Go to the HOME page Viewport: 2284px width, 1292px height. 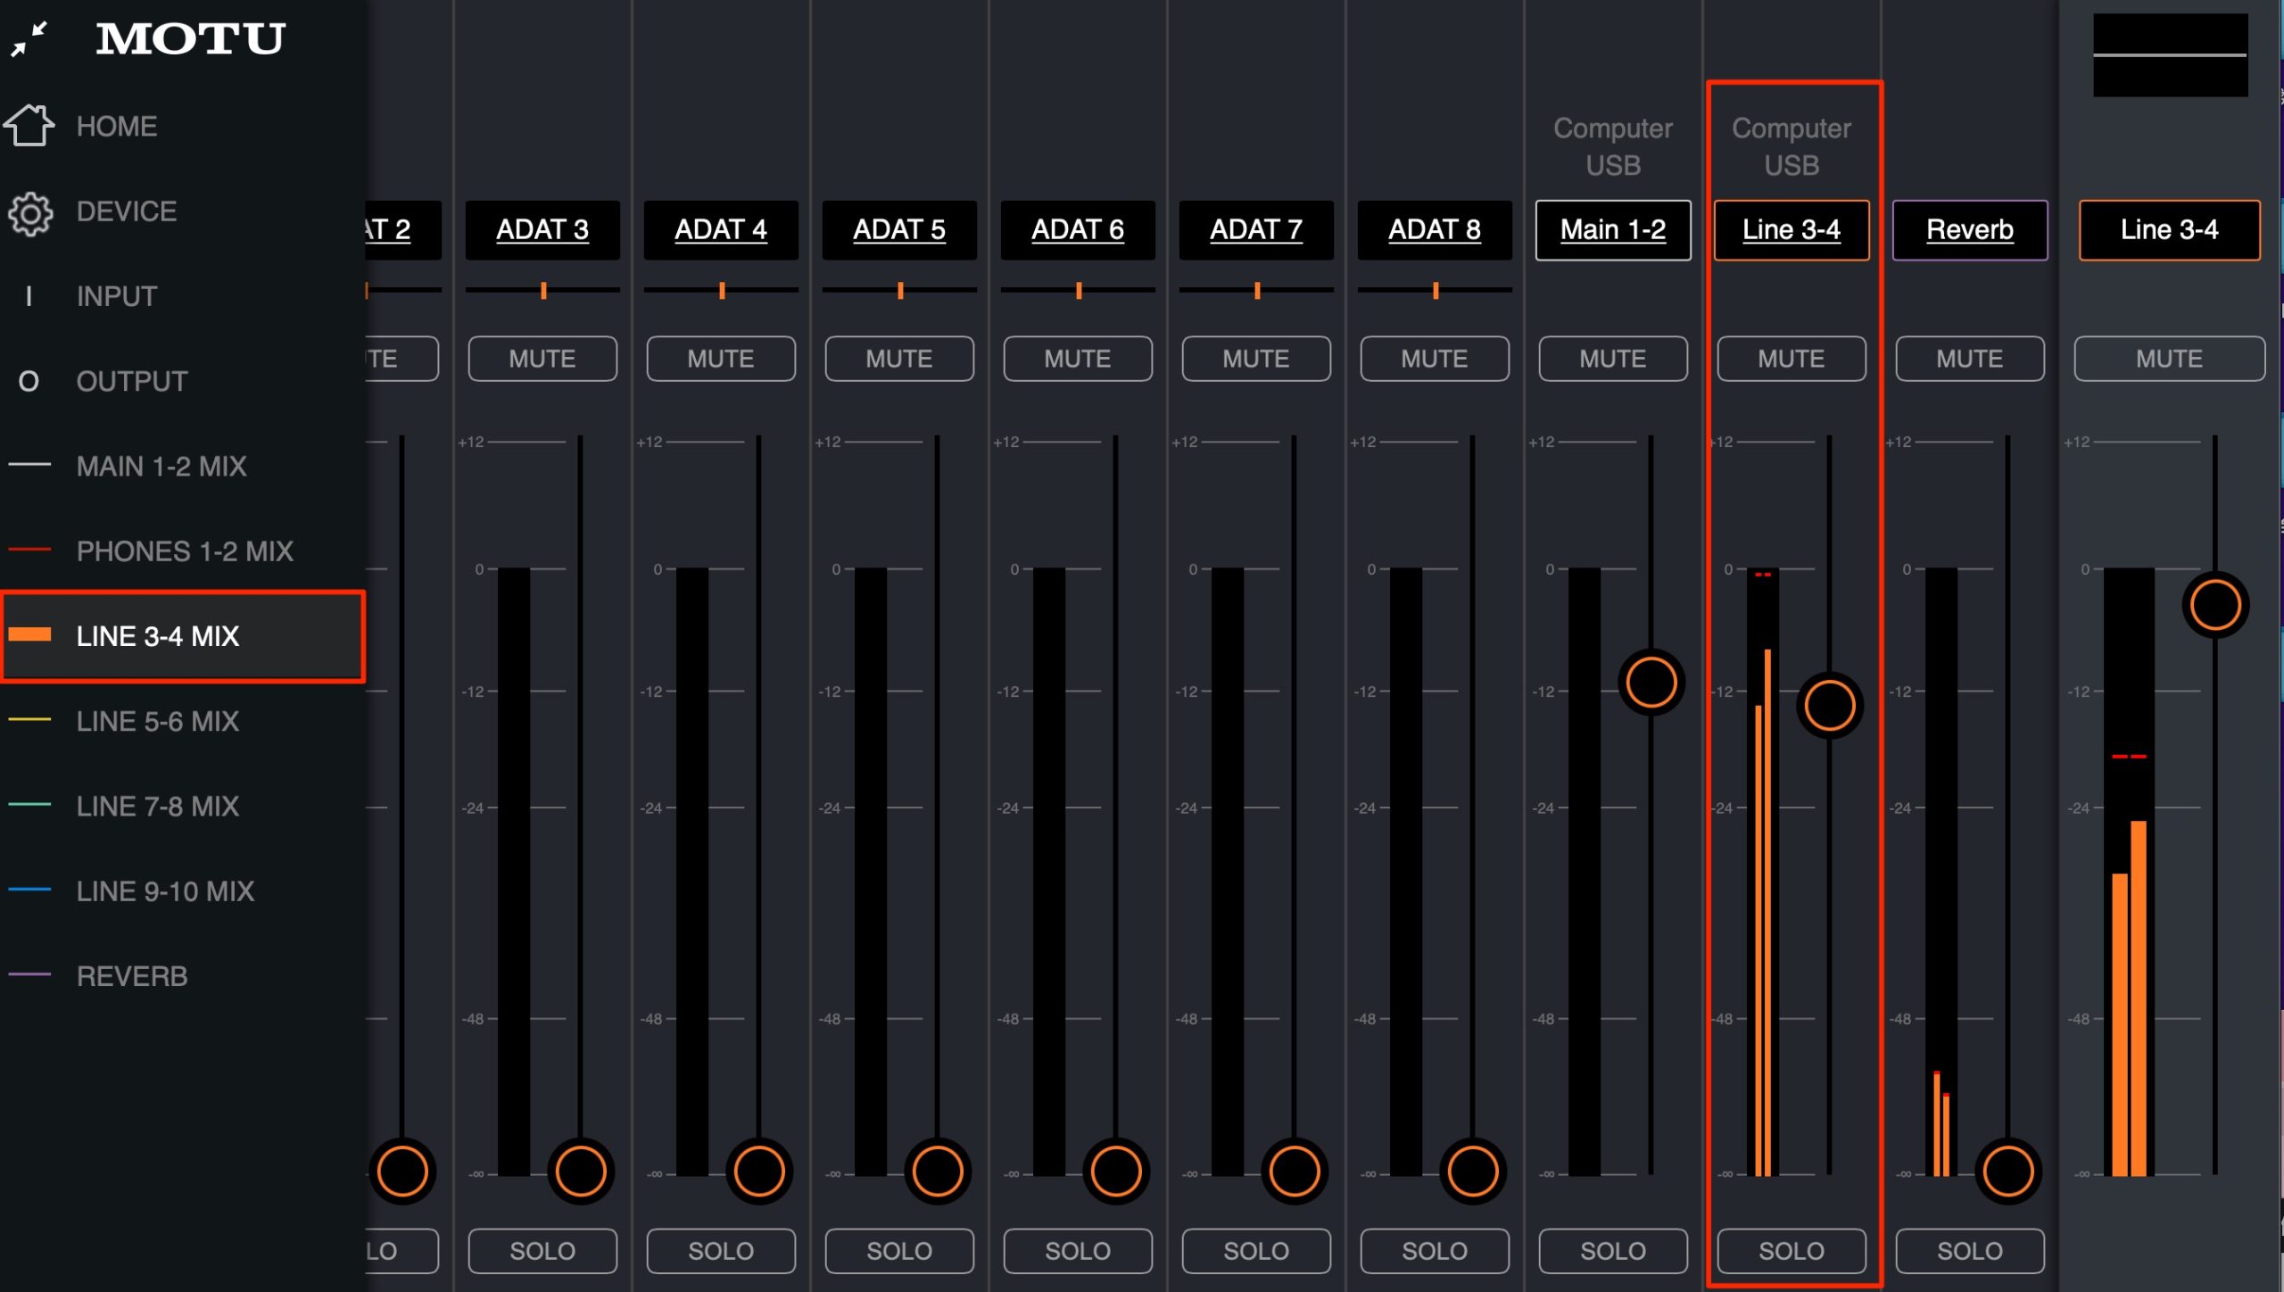[117, 126]
